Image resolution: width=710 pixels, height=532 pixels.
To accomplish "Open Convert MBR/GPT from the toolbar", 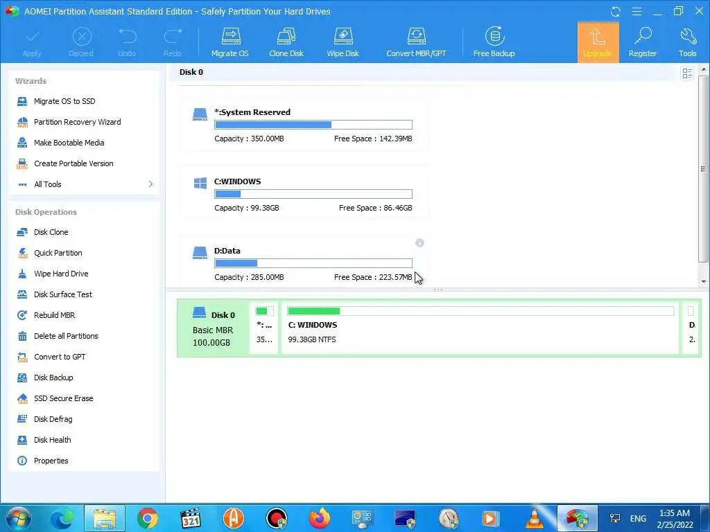I will 416,42.
